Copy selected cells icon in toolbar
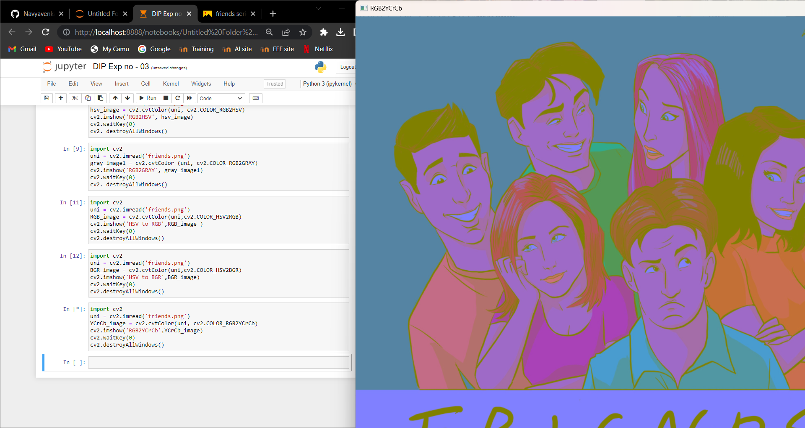 pos(88,98)
